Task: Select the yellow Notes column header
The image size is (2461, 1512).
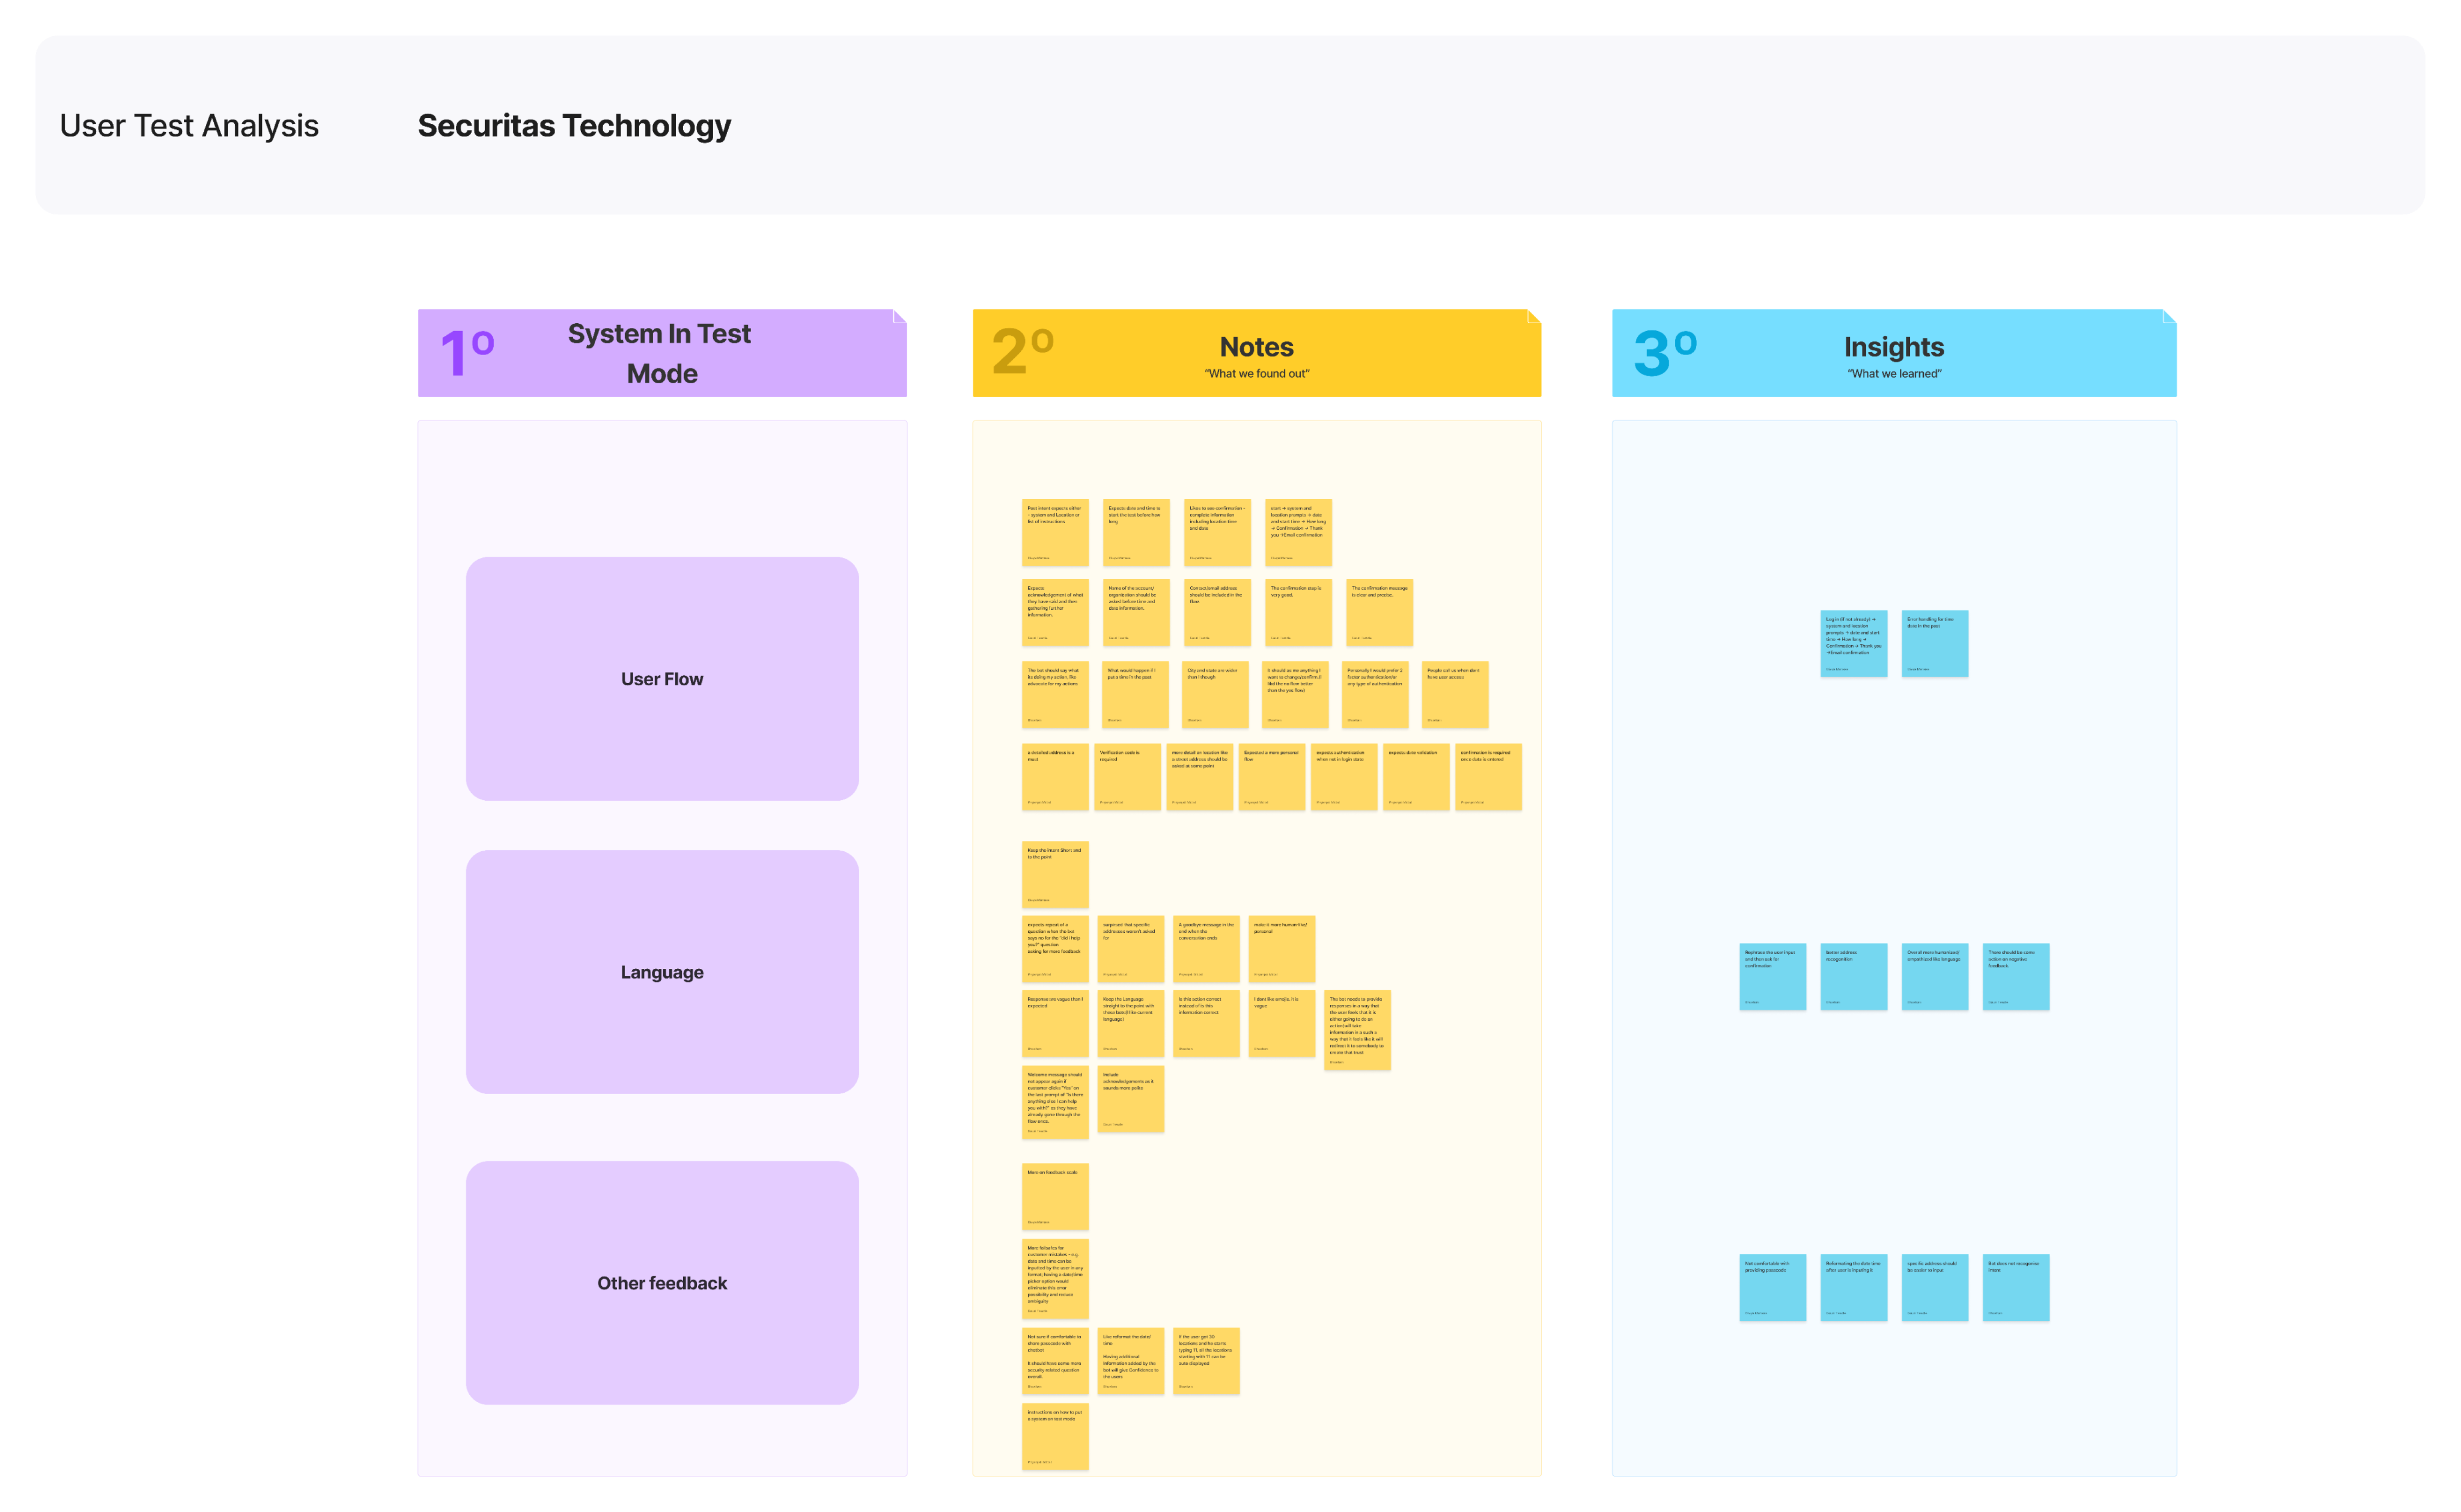Action: pyautogui.click(x=1256, y=353)
